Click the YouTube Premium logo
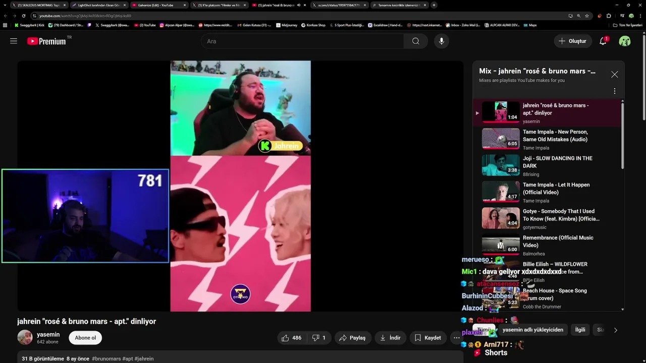Screen dimensions: 646x363 (47, 41)
